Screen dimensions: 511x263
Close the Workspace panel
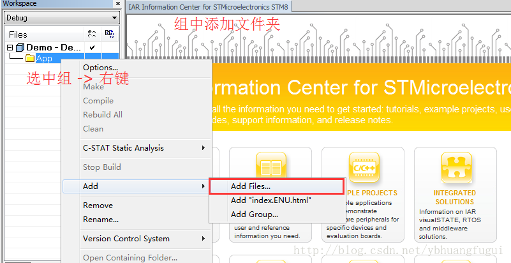[x=118, y=4]
